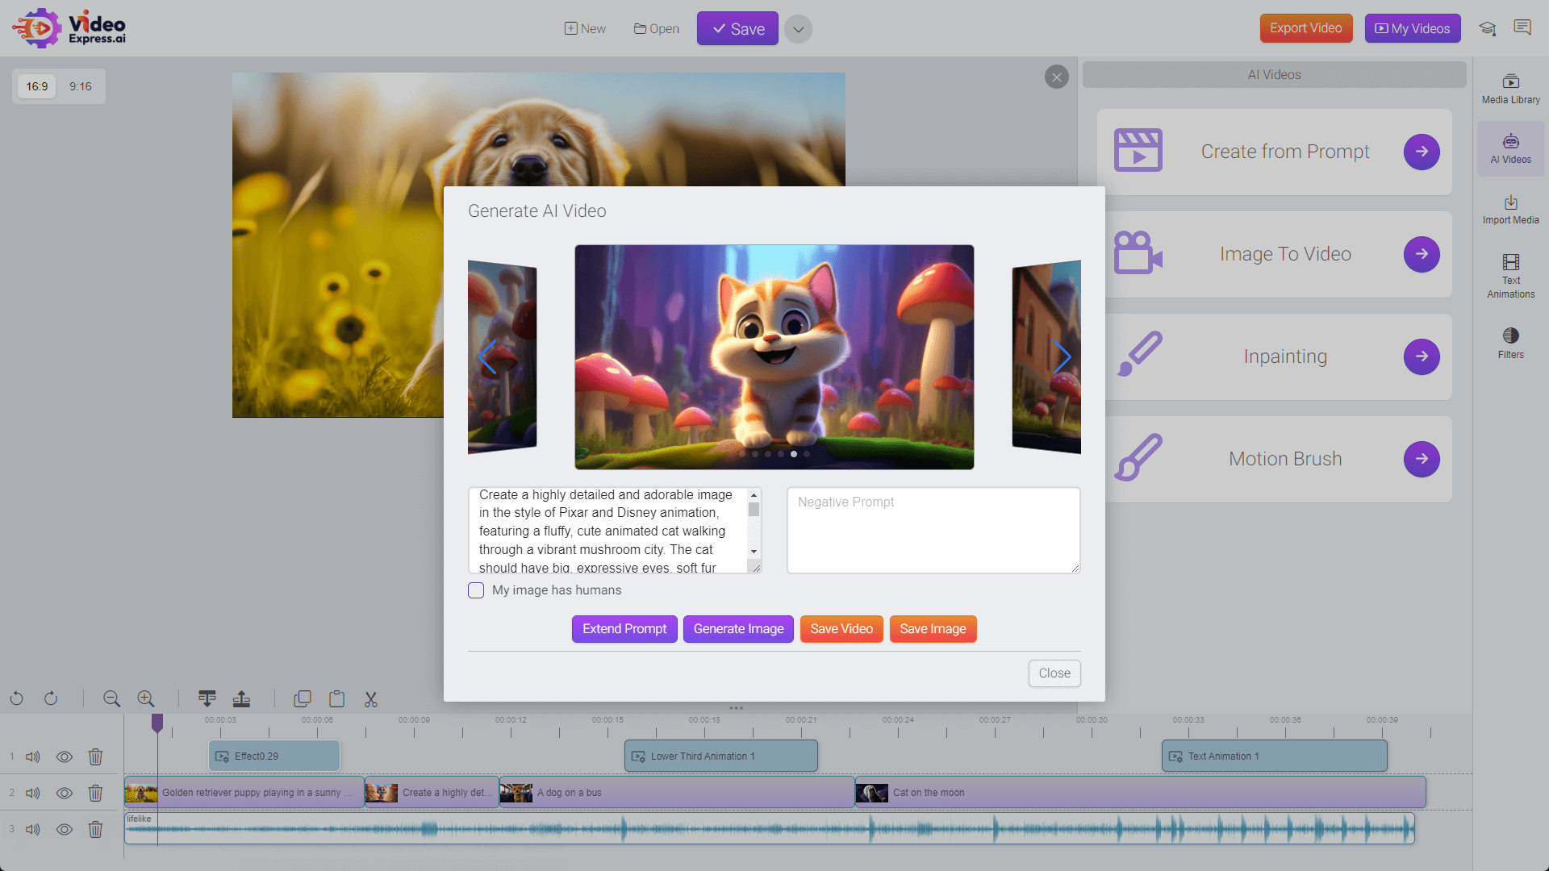The width and height of the screenshot is (1549, 871).
Task: Toggle visibility of track 2
Action: coord(65,793)
